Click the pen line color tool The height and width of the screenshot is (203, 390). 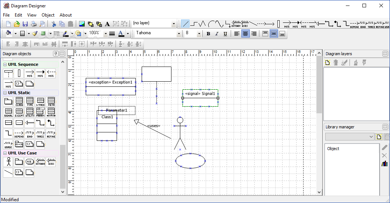[65, 33]
